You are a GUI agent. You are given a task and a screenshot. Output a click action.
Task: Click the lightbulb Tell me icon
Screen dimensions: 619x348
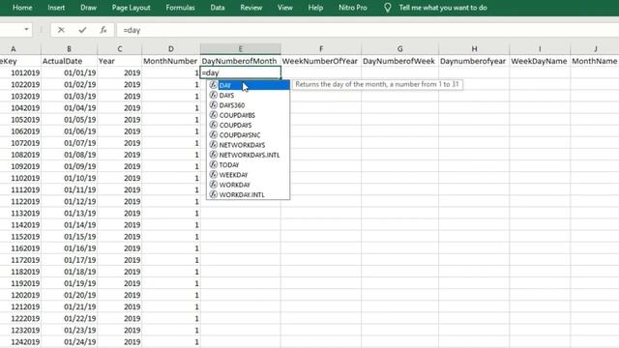(388, 8)
